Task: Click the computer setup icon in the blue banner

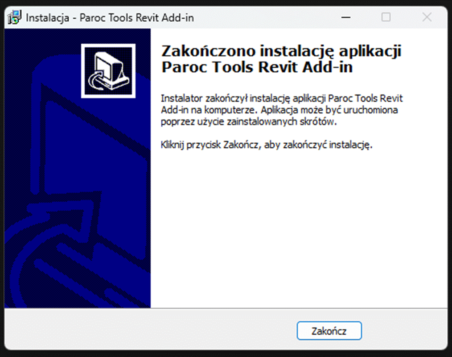Action: coord(108,71)
